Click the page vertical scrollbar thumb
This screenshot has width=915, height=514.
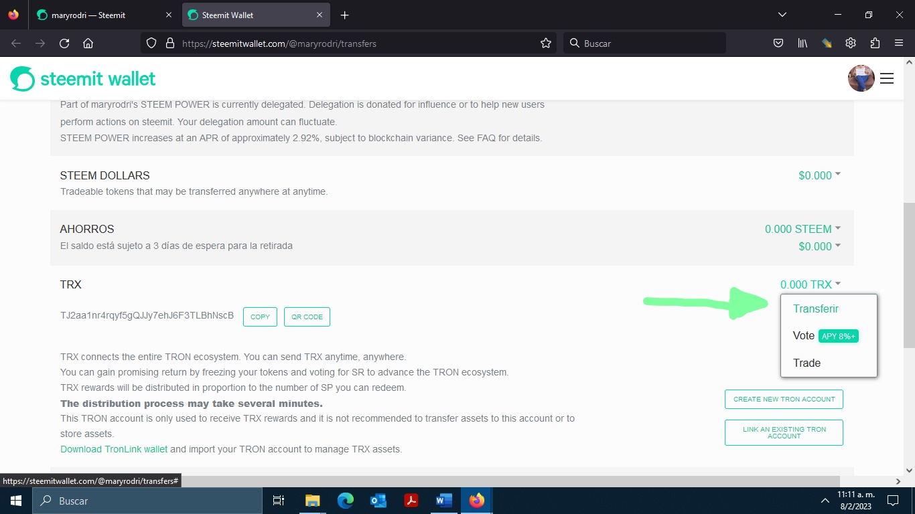[x=909, y=274]
